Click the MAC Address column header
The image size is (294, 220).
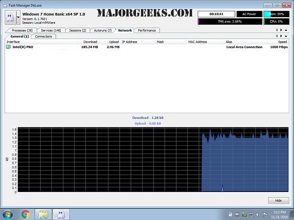206,42
